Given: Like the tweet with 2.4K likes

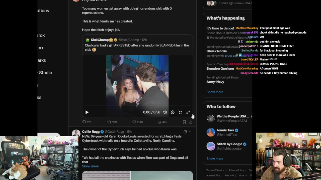Looking at the screenshot, I should (x=138, y=122).
